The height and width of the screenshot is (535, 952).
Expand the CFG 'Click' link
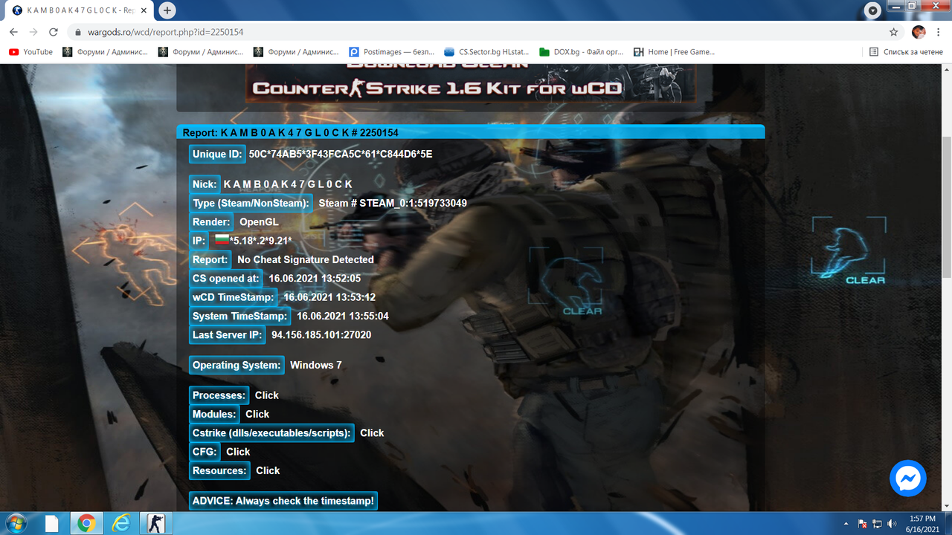(238, 452)
